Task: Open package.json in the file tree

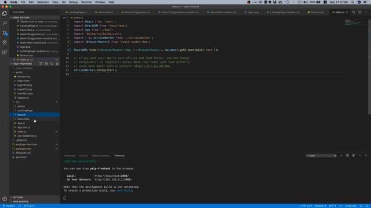Action: pyautogui.click(x=23, y=148)
